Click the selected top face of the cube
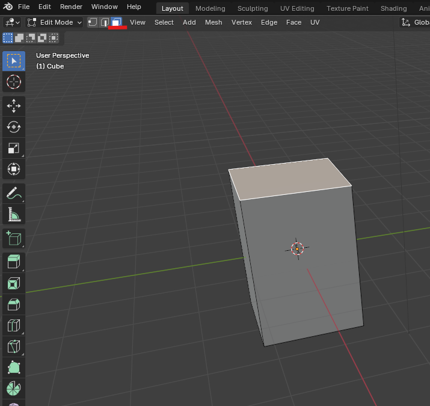Image resolution: width=430 pixels, height=406 pixels. pos(290,179)
